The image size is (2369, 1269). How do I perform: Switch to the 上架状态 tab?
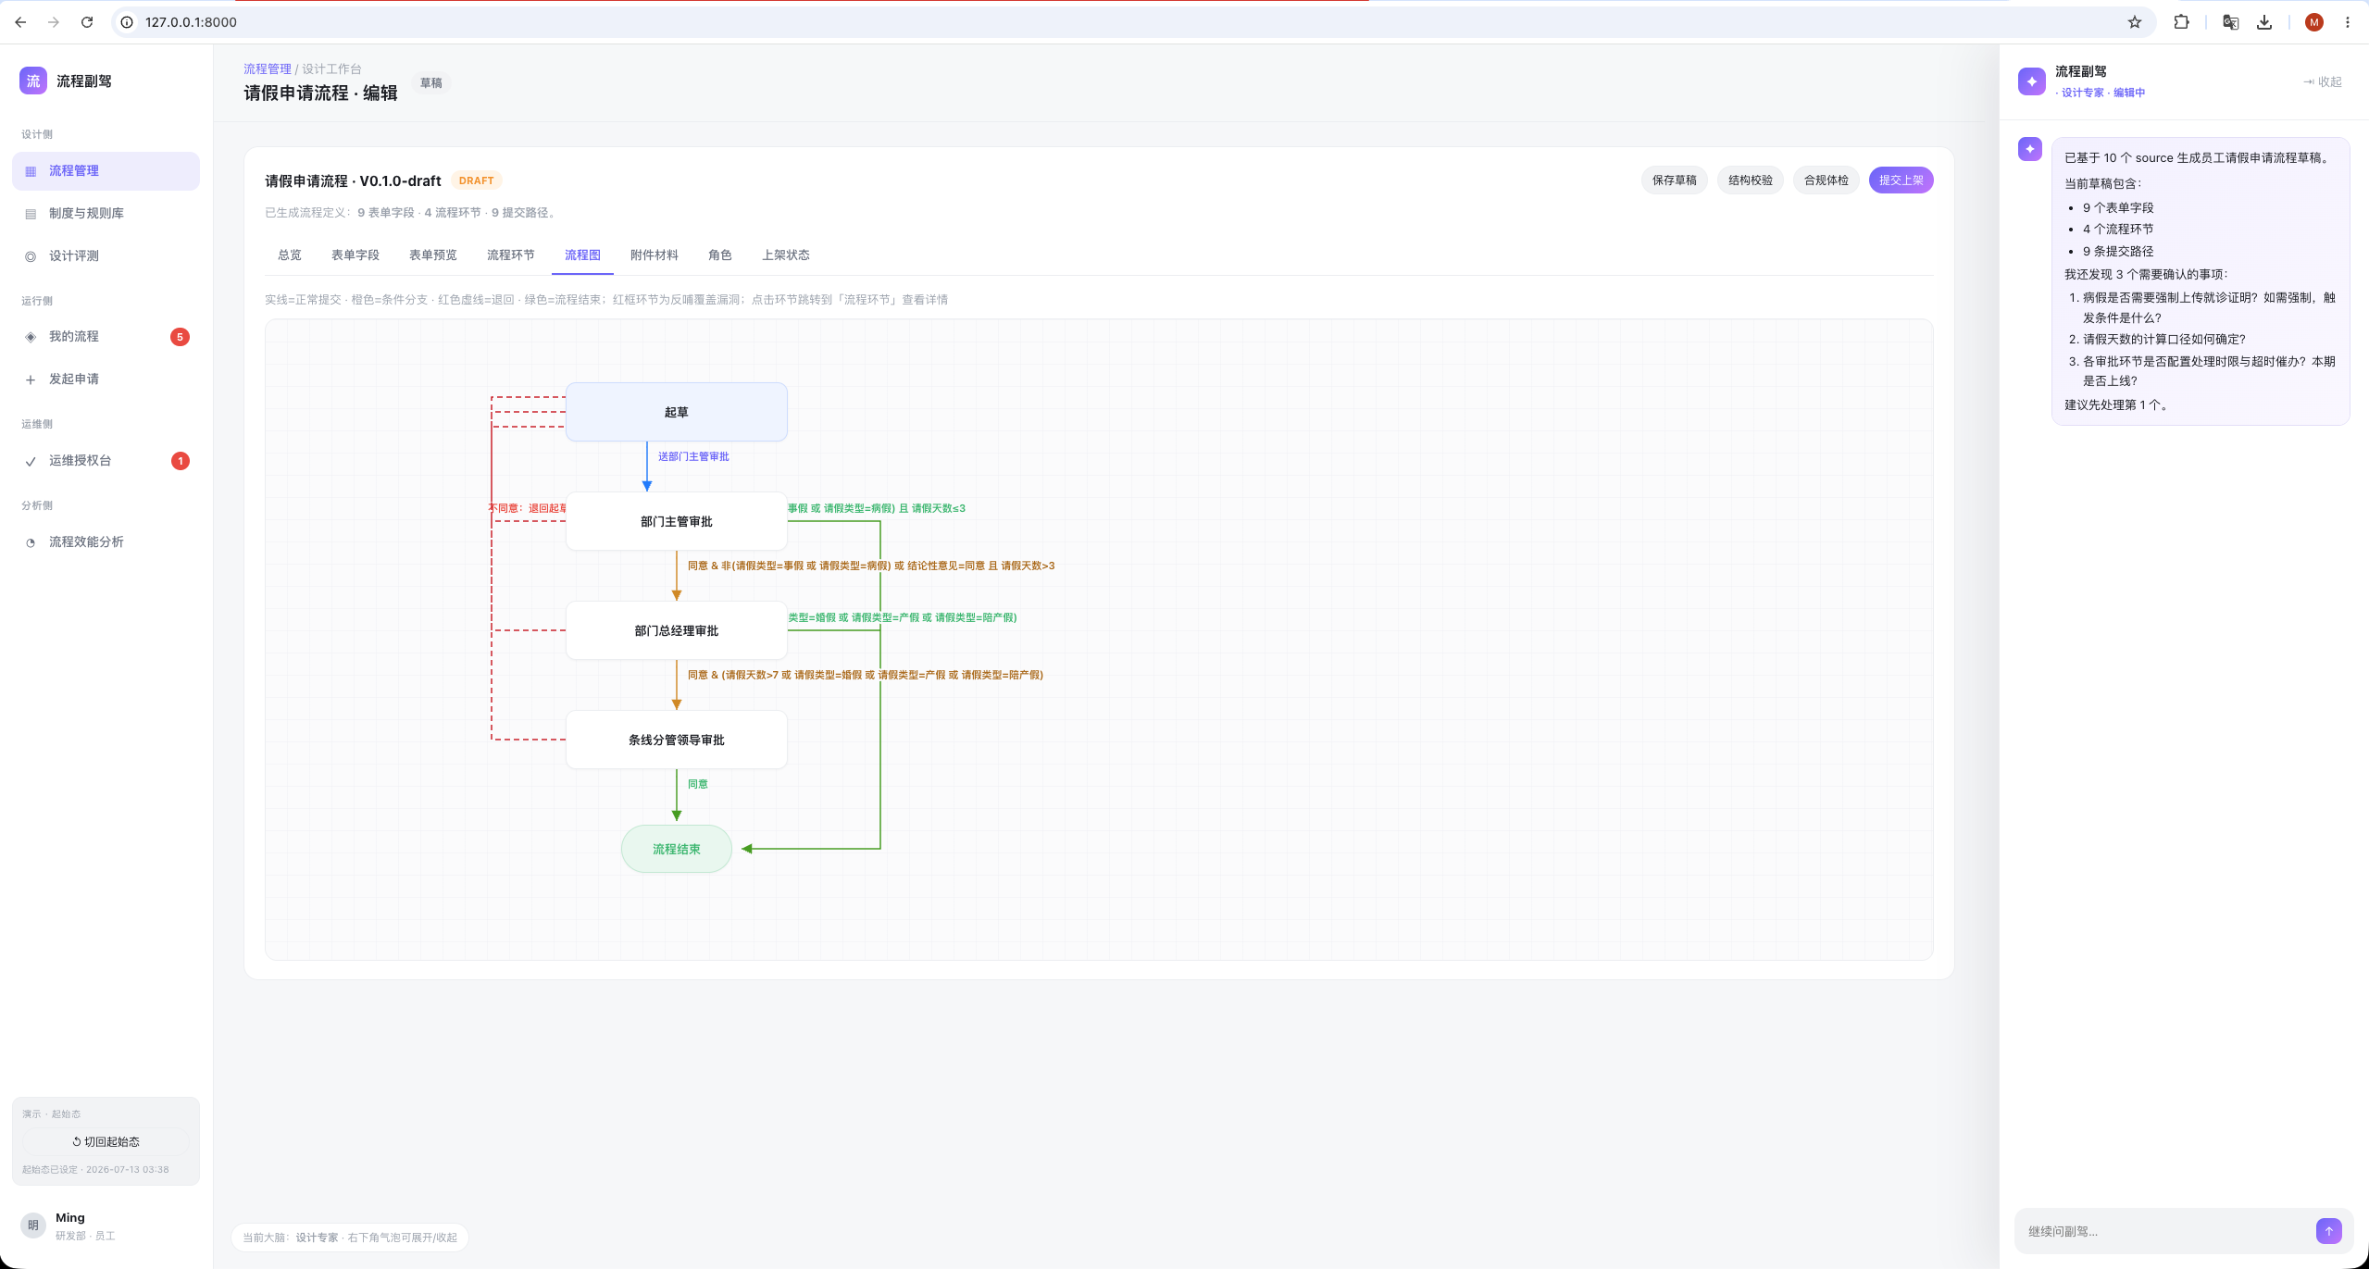785,255
